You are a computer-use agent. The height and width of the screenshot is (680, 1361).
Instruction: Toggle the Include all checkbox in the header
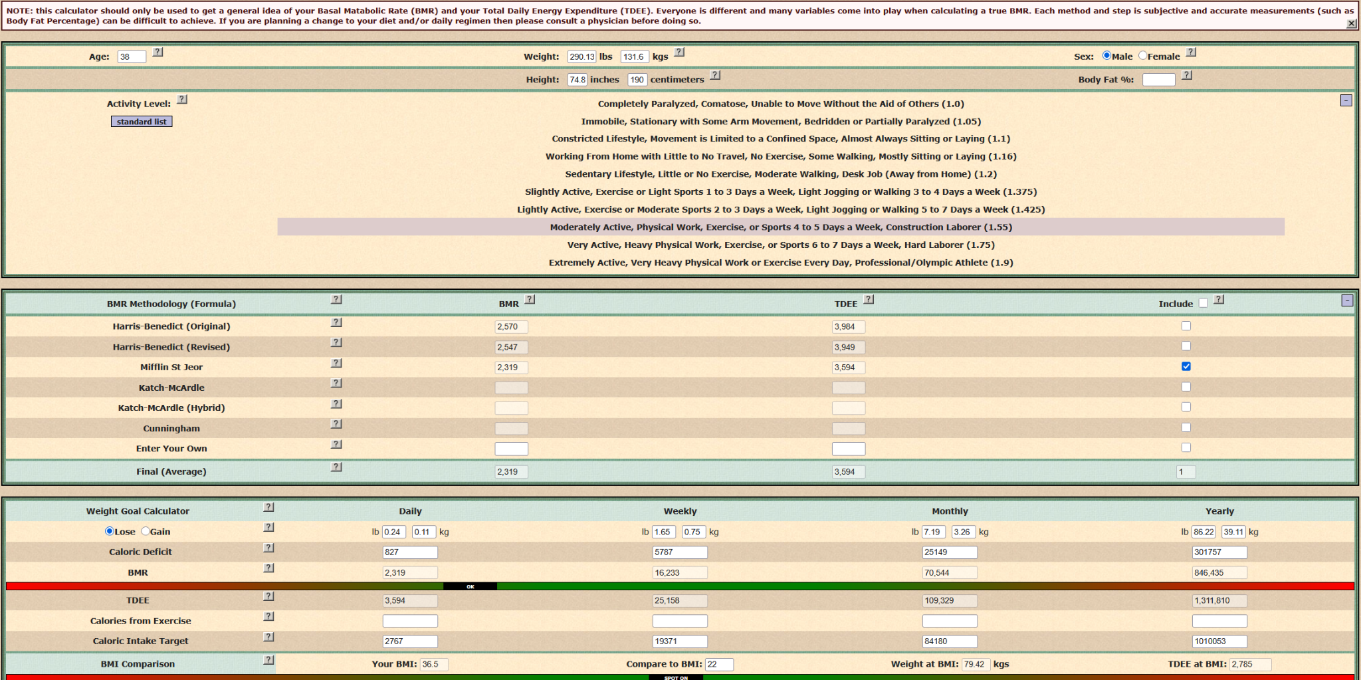point(1204,303)
